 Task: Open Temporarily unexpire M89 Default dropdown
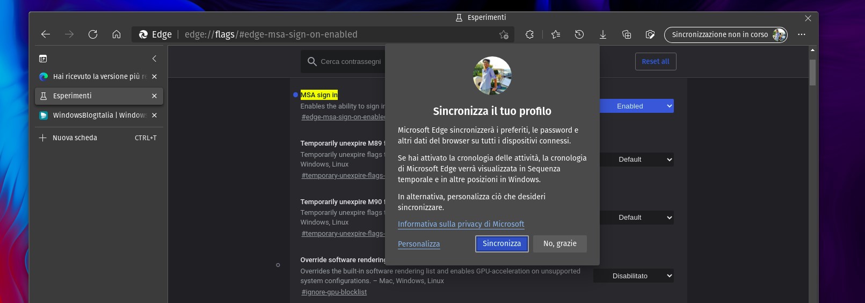tap(636, 159)
